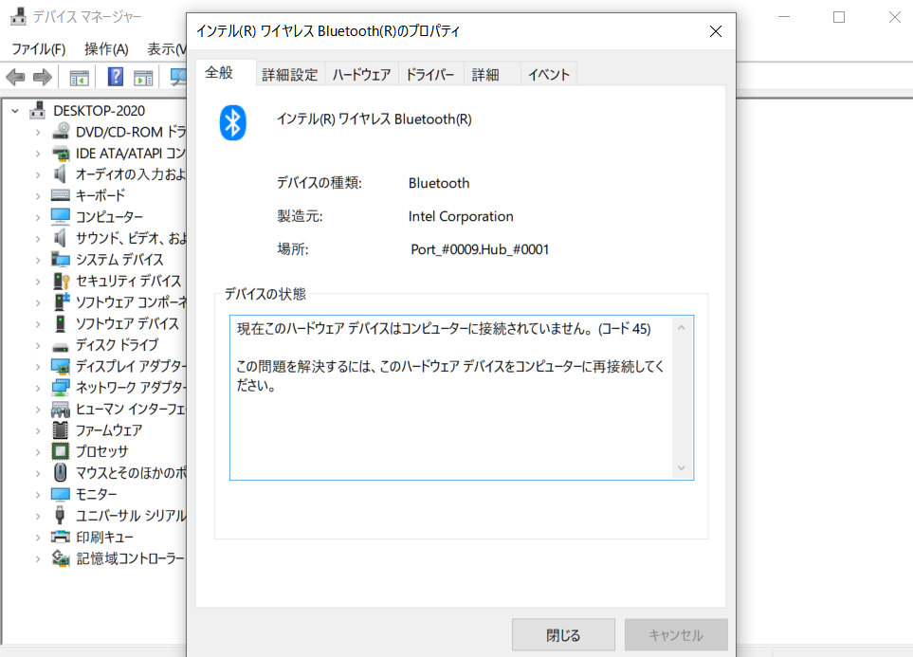Close the Bluetooth properties dialog with X
This screenshot has height=657, width=913.
tap(716, 31)
